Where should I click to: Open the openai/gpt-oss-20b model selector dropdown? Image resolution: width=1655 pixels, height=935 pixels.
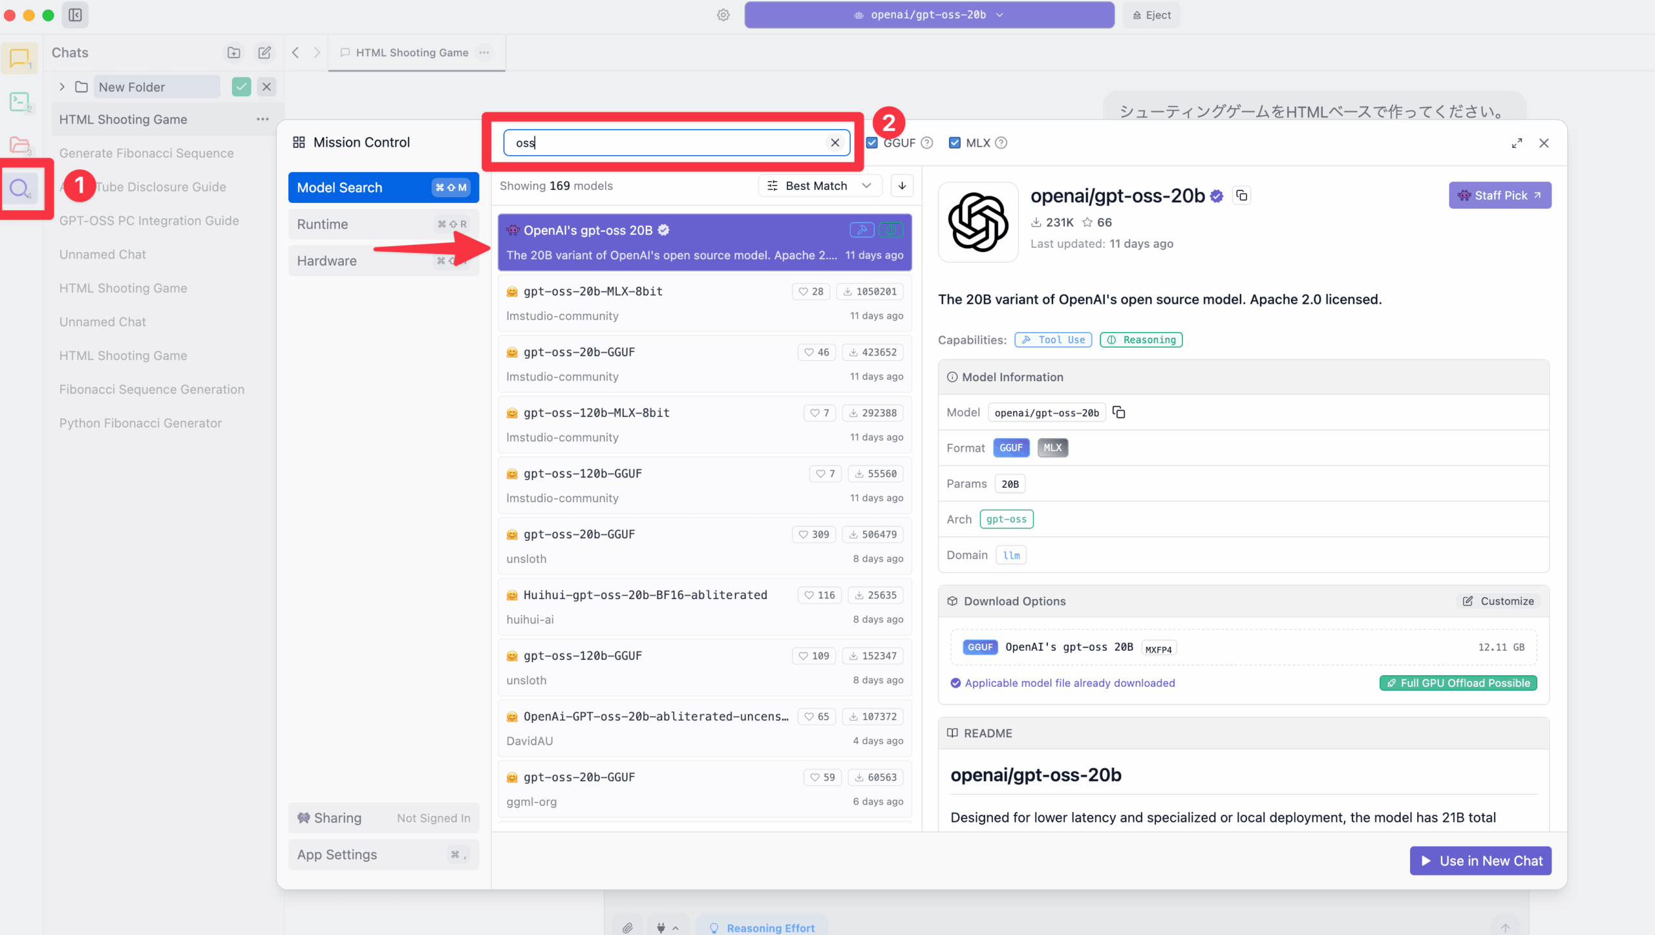[929, 15]
